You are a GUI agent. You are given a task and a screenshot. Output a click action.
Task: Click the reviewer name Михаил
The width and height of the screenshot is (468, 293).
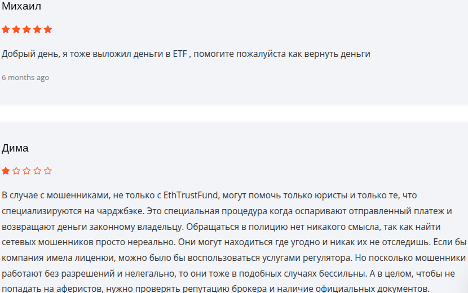click(21, 6)
